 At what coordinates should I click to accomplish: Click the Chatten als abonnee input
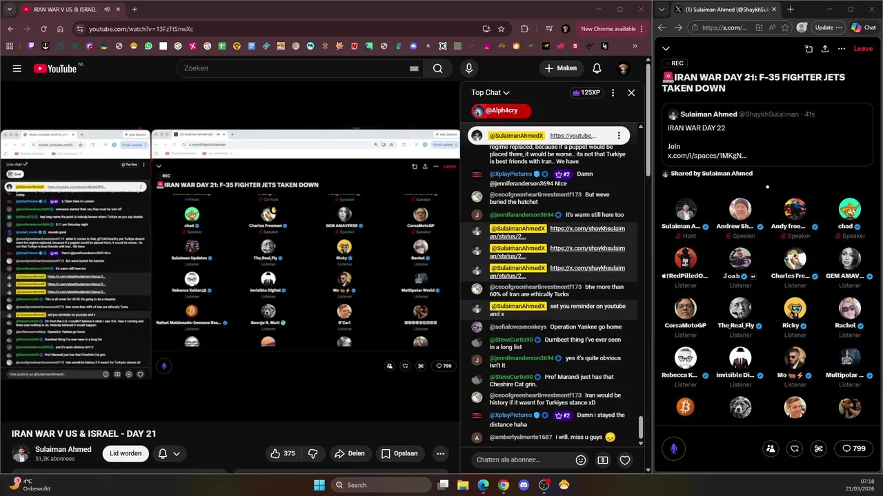[522, 460]
